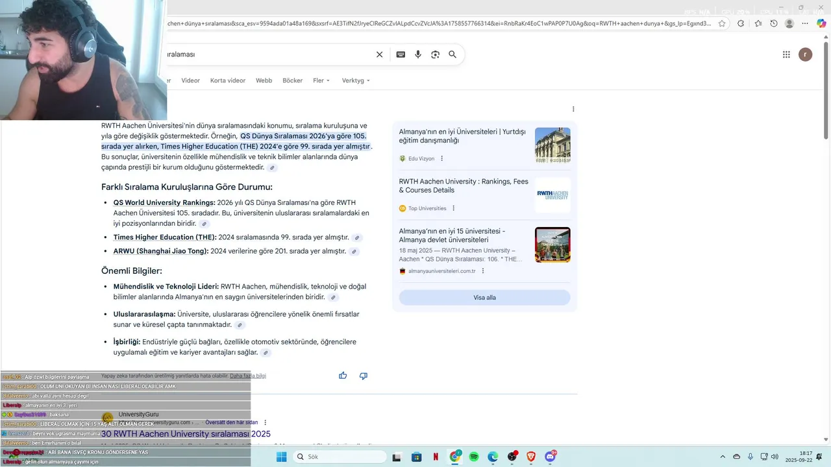Open browser history clock icon
This screenshot has width=831, height=467.
pyautogui.click(x=774, y=23)
